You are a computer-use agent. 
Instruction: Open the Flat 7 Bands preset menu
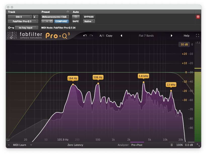point(146,36)
